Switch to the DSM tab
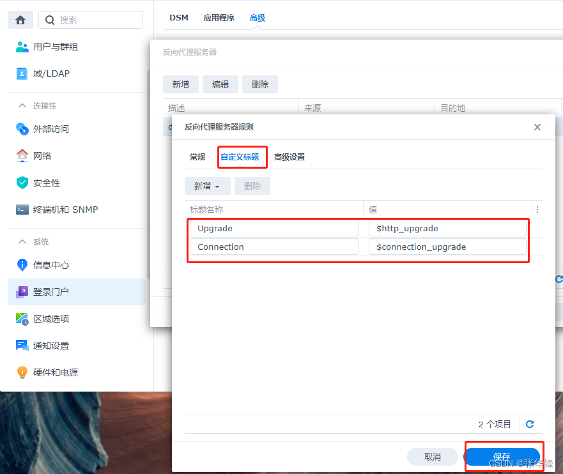The width and height of the screenshot is (563, 474). pos(179,18)
